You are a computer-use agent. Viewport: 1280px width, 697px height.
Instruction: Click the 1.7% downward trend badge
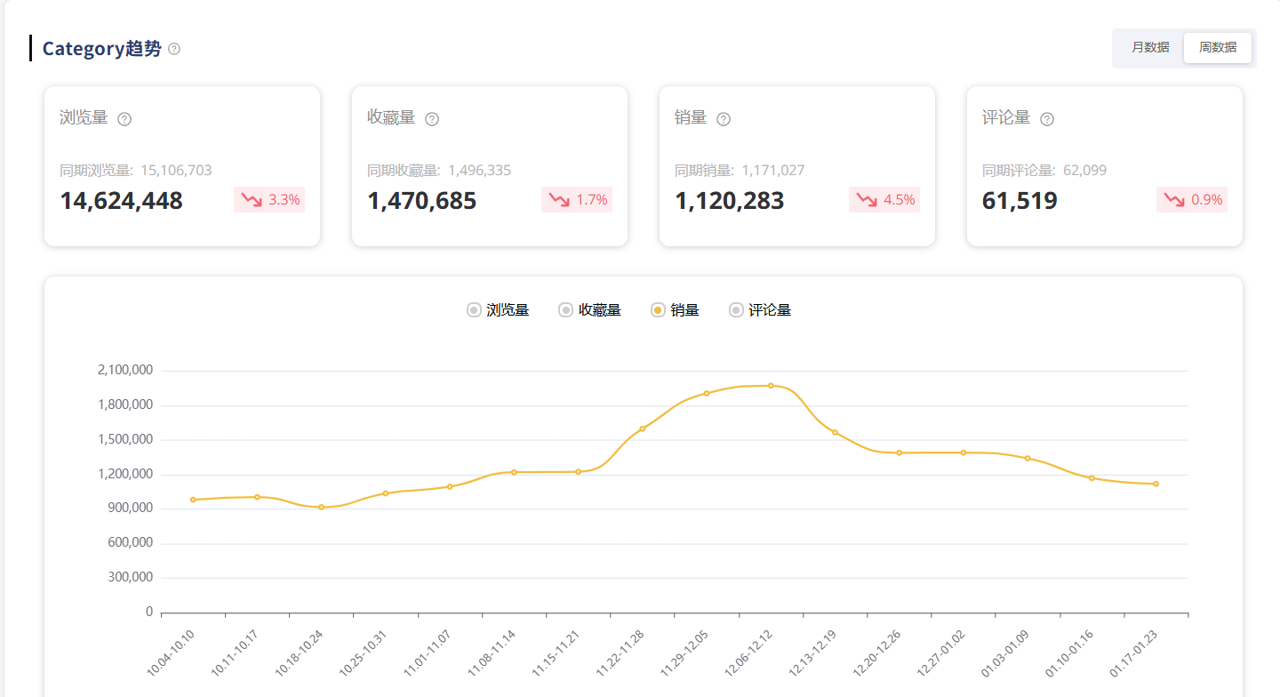tap(577, 200)
